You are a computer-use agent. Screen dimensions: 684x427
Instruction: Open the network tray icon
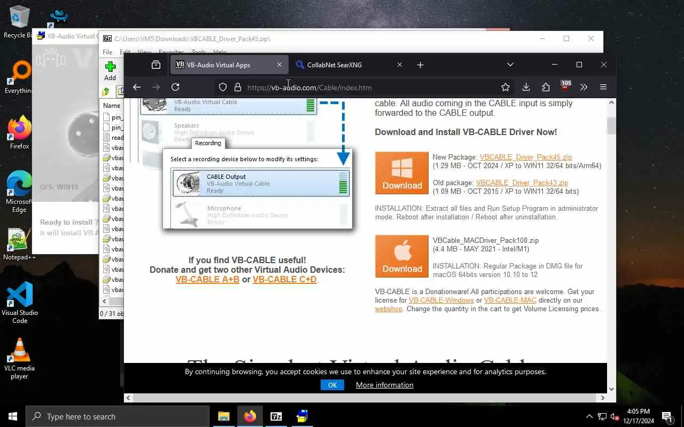coord(602,416)
